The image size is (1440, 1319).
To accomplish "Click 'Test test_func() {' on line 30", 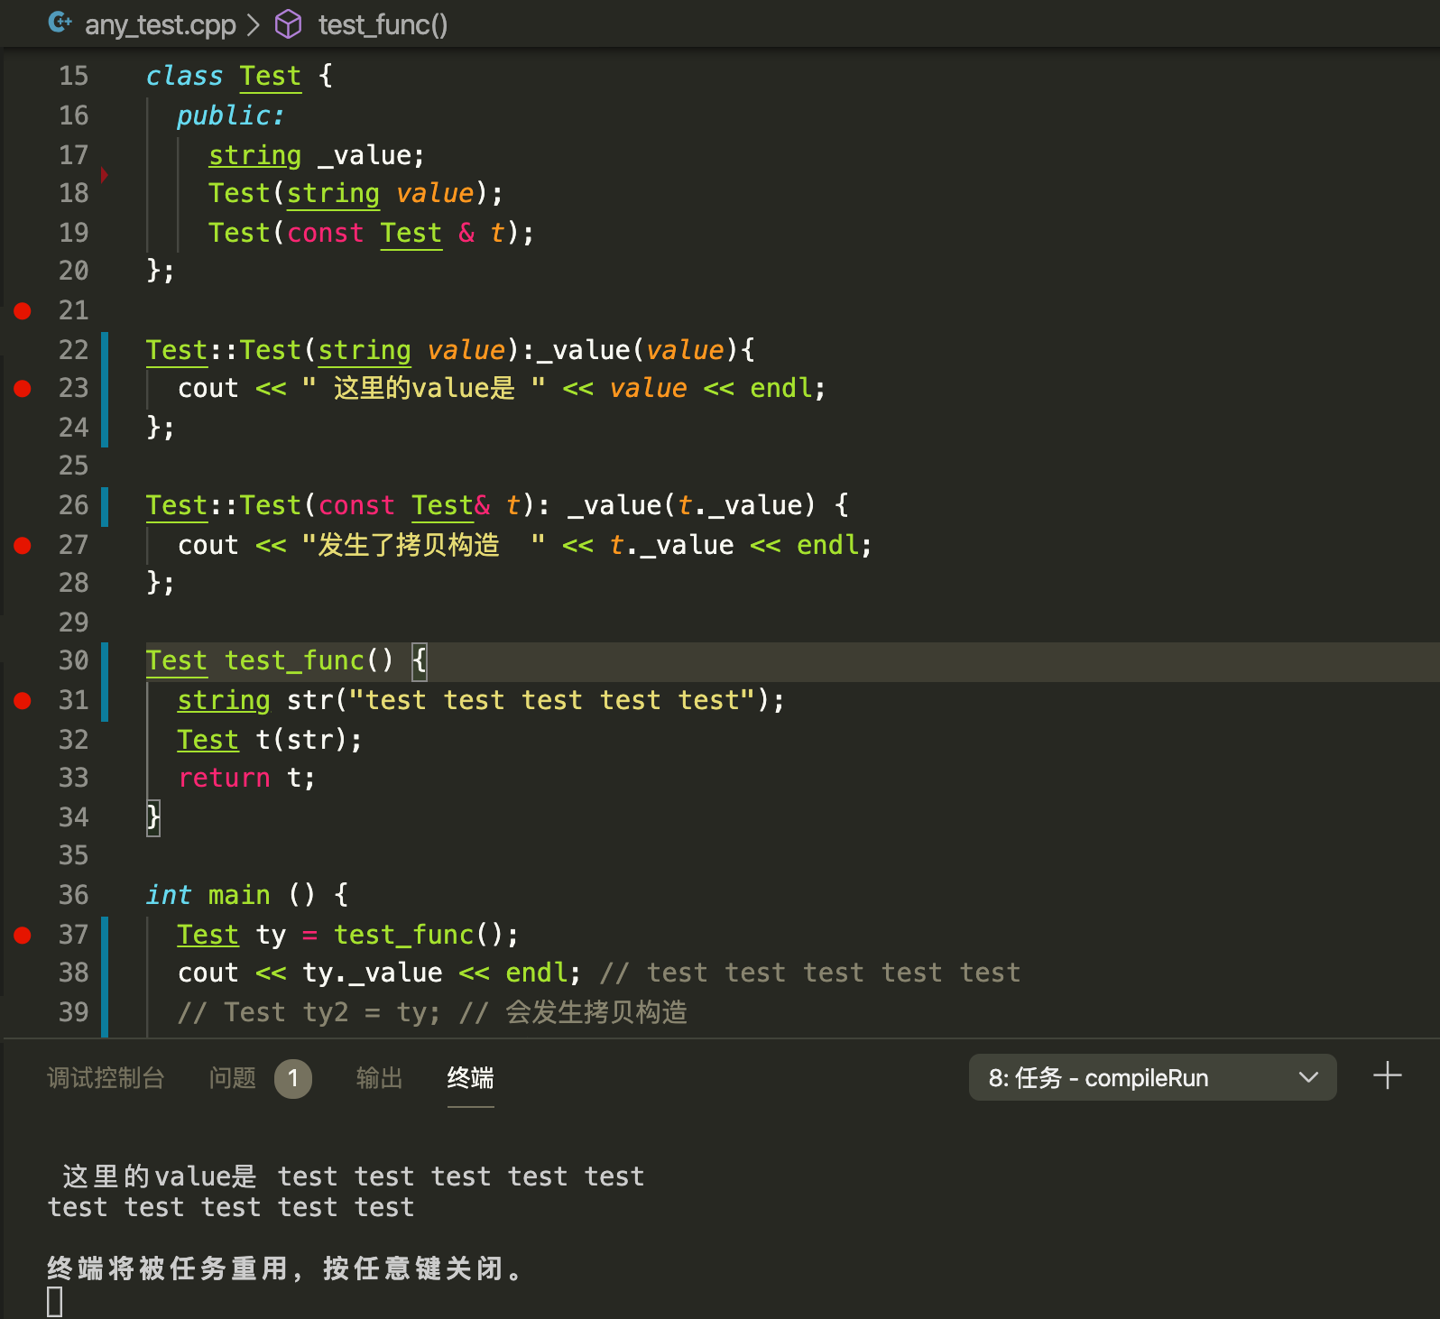I will [287, 660].
